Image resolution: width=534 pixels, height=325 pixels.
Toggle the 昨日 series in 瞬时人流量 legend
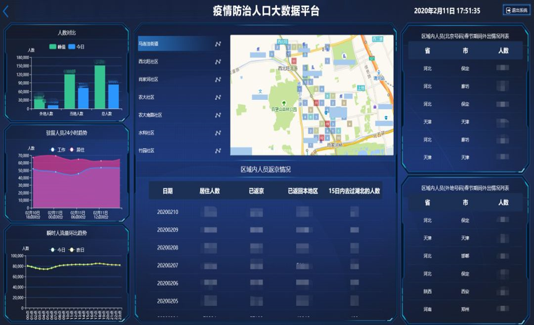76,250
